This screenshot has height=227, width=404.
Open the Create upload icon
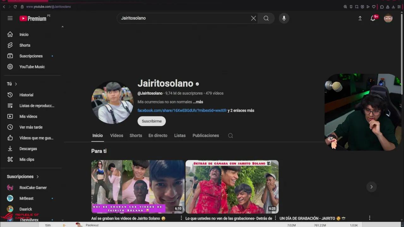pos(360,18)
